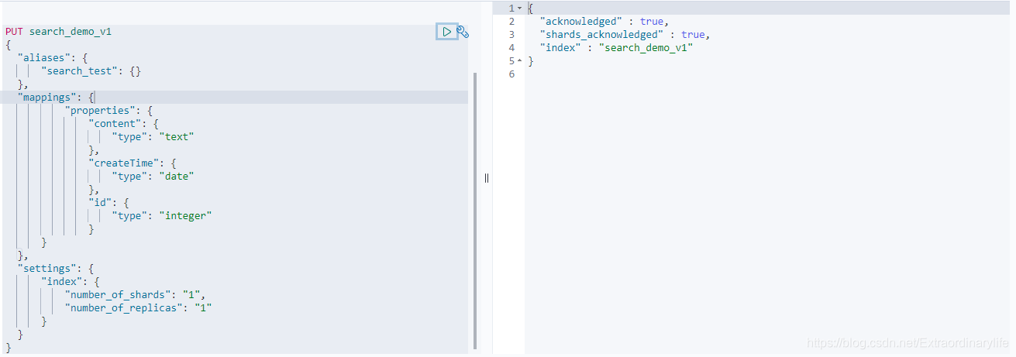Click line number 6 in response gutter
Image resolution: width=1016 pixels, height=357 pixels.
pos(511,74)
